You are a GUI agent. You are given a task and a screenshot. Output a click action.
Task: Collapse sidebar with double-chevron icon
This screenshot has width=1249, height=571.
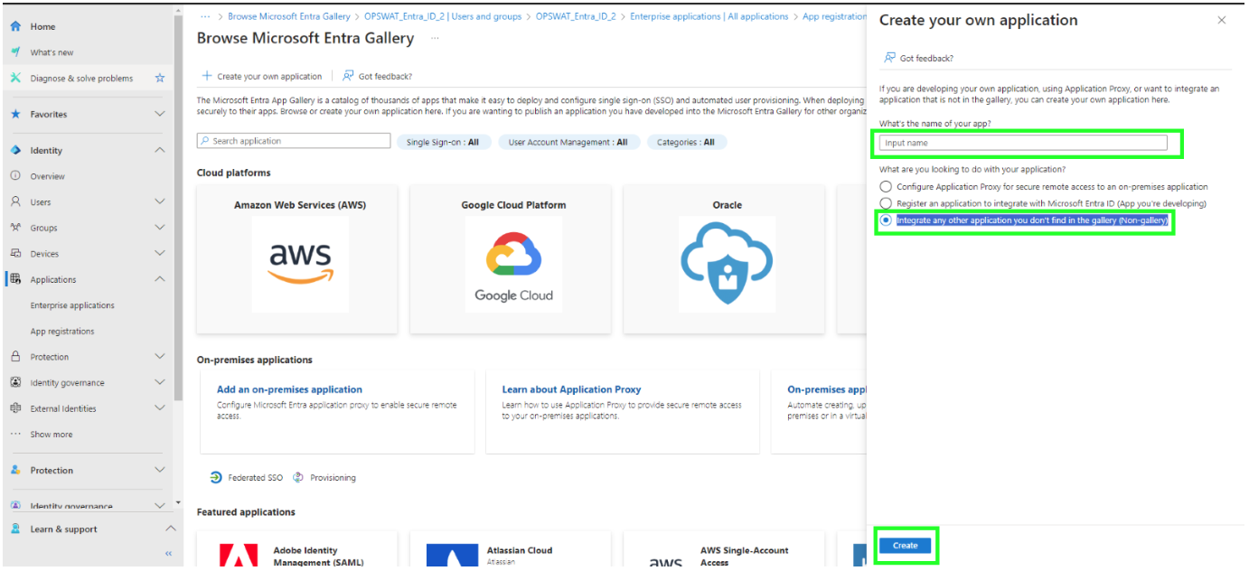[168, 553]
